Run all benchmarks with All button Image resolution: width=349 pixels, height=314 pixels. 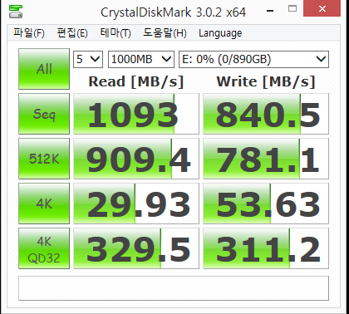(44, 69)
